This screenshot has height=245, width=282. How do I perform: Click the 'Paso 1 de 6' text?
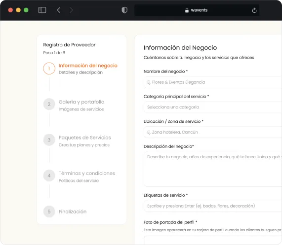(54, 53)
